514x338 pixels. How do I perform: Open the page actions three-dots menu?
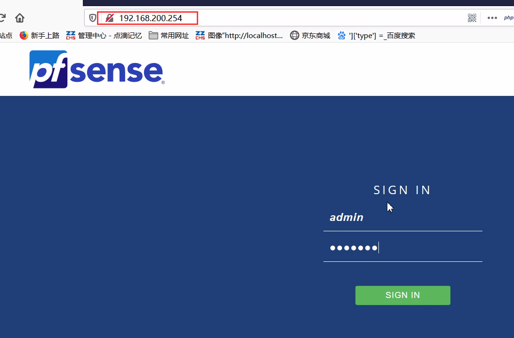coord(492,18)
